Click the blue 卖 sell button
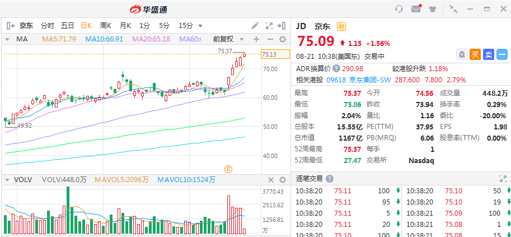 coord(489,54)
